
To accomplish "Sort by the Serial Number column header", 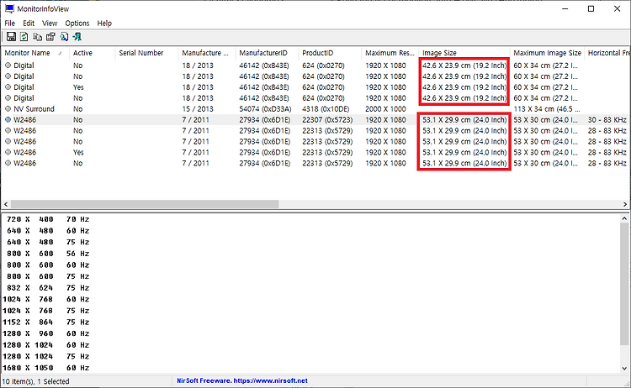I will tap(146, 53).
